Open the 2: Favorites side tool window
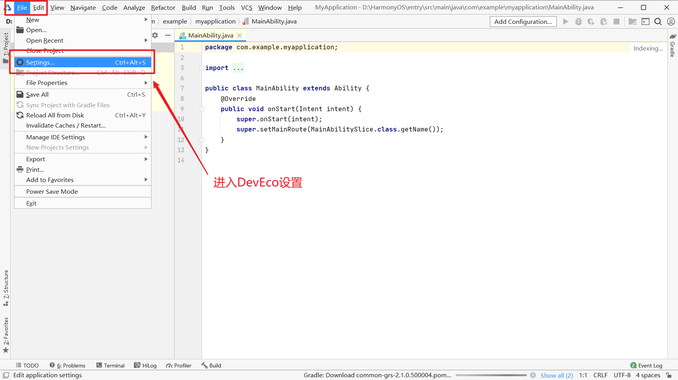 click(x=6, y=335)
